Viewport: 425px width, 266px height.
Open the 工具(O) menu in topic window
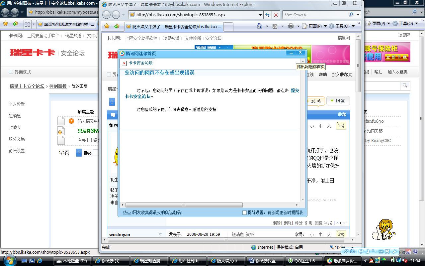pyautogui.click(x=342, y=26)
